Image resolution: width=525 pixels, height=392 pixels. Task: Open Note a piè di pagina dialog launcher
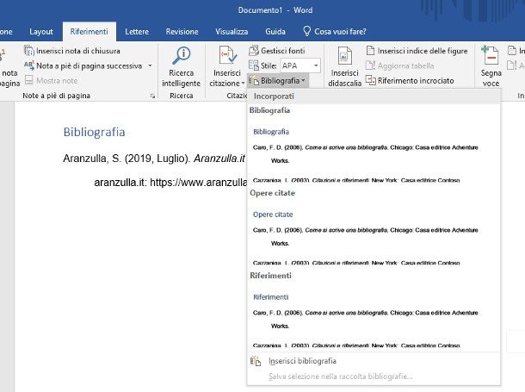click(152, 96)
